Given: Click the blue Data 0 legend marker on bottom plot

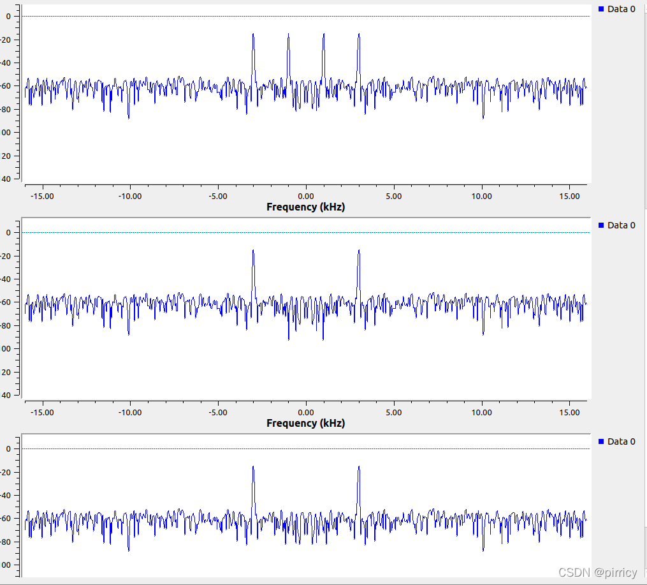Looking at the screenshot, I should pos(600,441).
